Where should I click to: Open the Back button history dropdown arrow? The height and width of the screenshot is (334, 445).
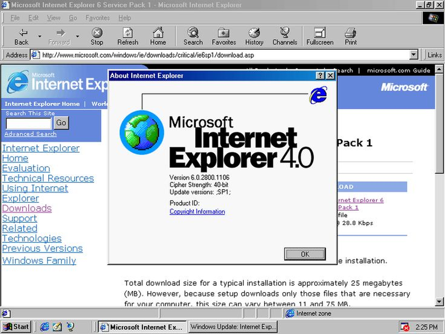tap(40, 36)
